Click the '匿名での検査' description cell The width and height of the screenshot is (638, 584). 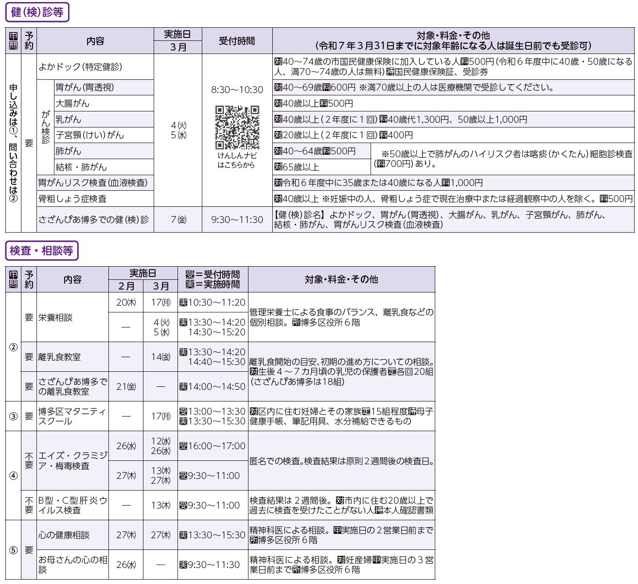(341, 461)
